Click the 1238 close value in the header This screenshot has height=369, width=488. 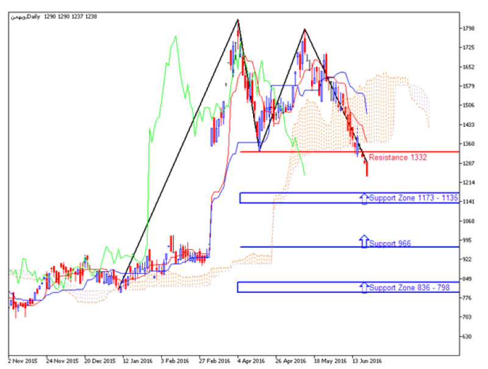(x=90, y=16)
